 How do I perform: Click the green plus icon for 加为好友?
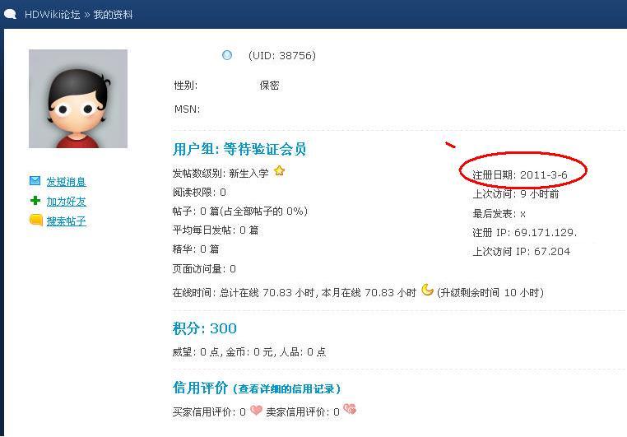click(x=35, y=201)
